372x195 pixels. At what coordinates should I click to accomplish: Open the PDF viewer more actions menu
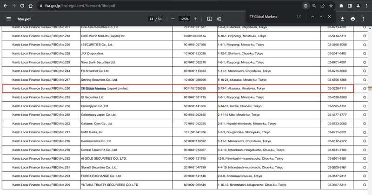[x=363, y=19]
